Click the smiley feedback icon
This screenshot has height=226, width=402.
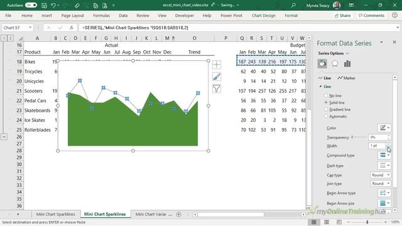click(x=395, y=15)
